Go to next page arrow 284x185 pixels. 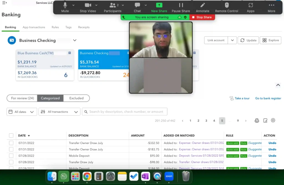coord(246,121)
